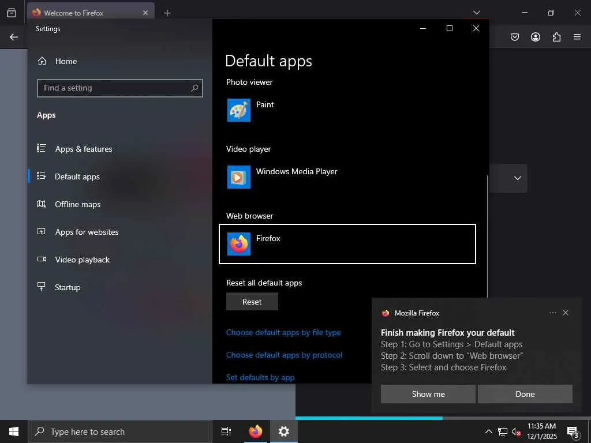Open network icon in system tray
Screen dimensions: 591x443
(x=503, y=432)
